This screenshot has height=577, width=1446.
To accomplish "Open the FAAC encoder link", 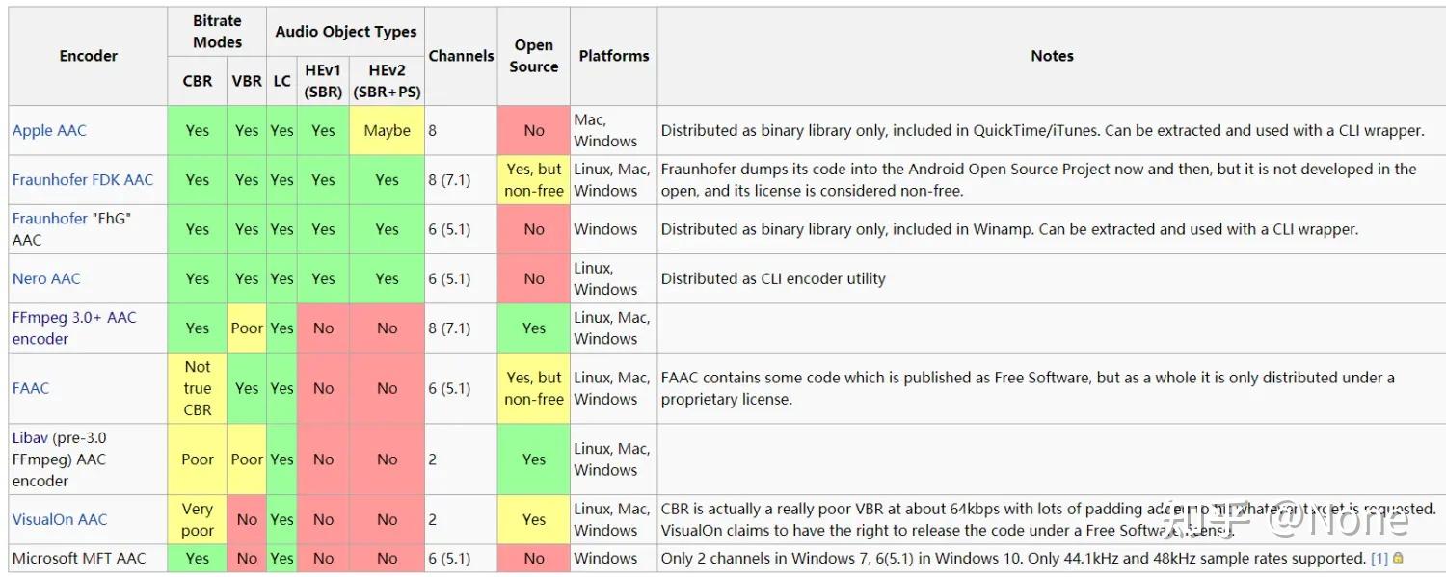I will tap(31, 388).
